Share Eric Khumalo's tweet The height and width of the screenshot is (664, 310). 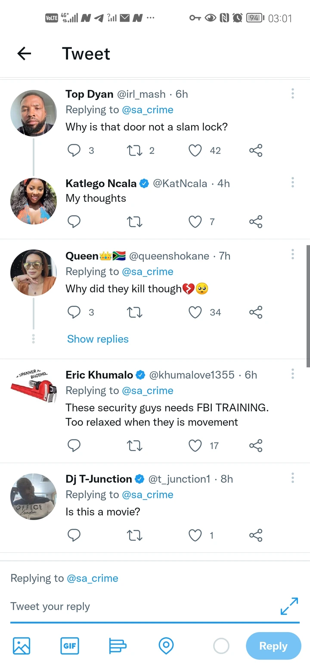(256, 445)
